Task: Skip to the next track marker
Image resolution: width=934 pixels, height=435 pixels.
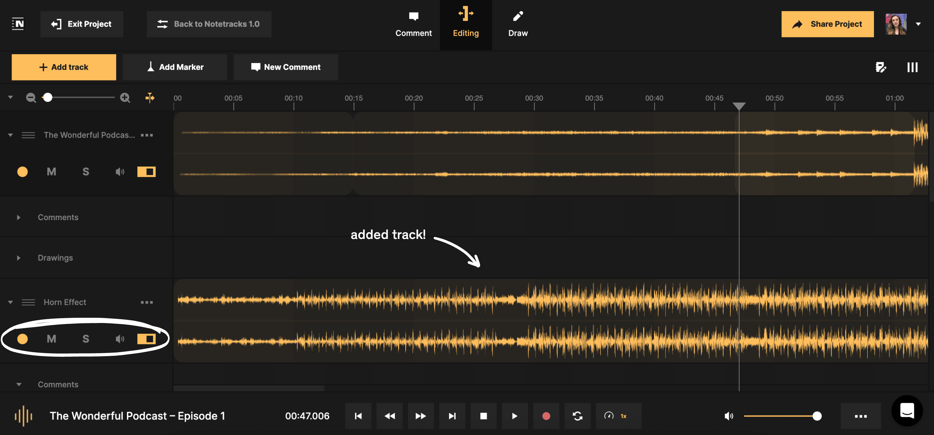Action: coord(452,416)
